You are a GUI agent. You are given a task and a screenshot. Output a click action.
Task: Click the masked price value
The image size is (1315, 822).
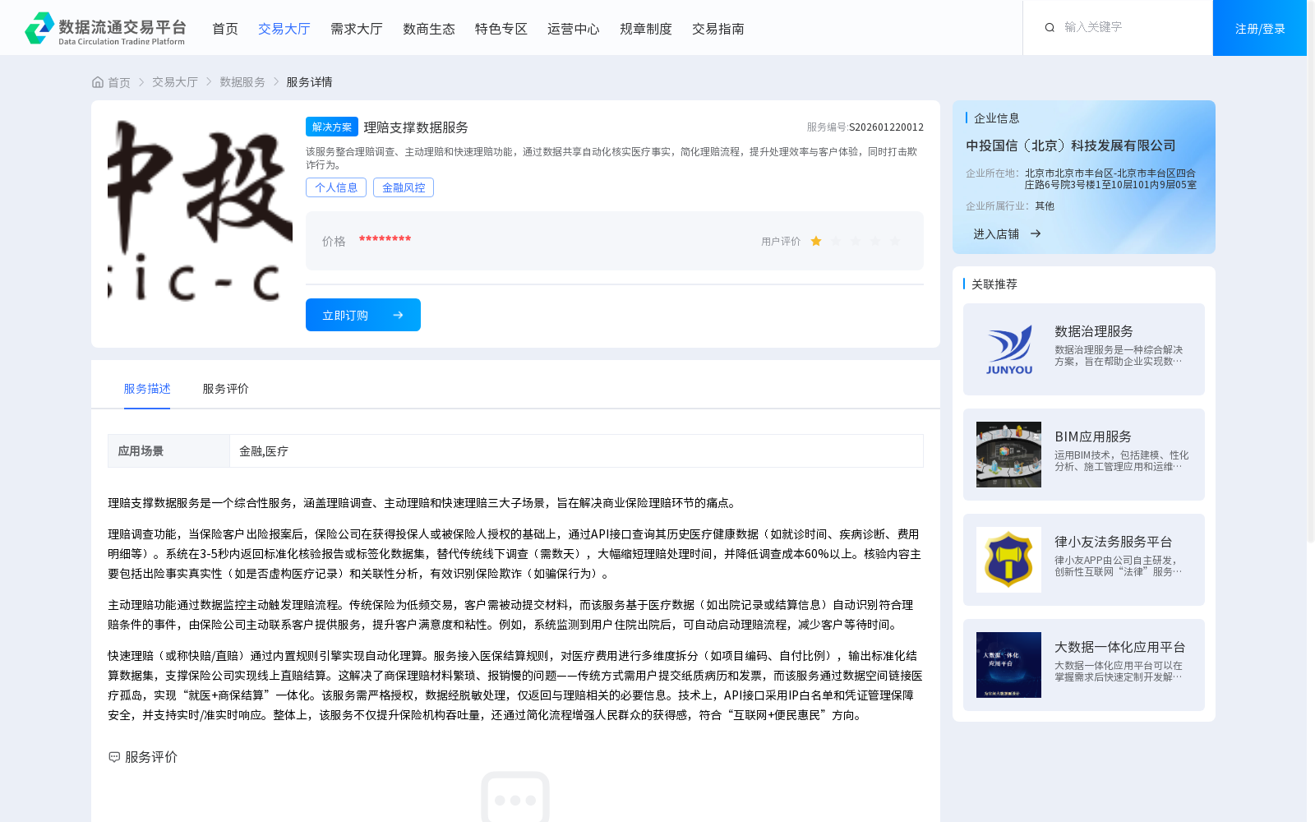coord(385,240)
